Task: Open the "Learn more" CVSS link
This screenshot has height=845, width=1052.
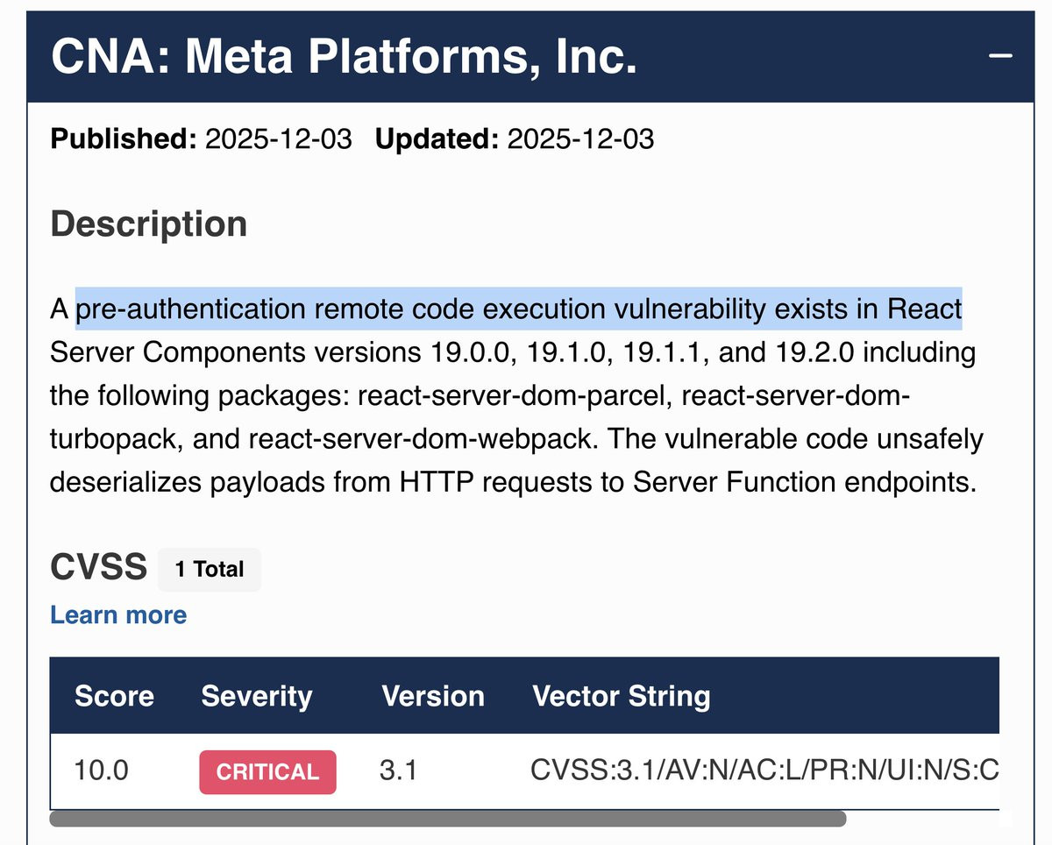Action: (x=118, y=614)
